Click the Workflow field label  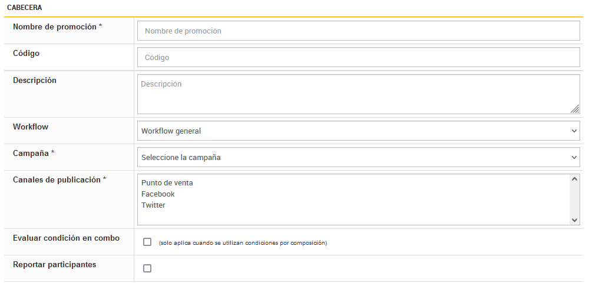point(31,127)
